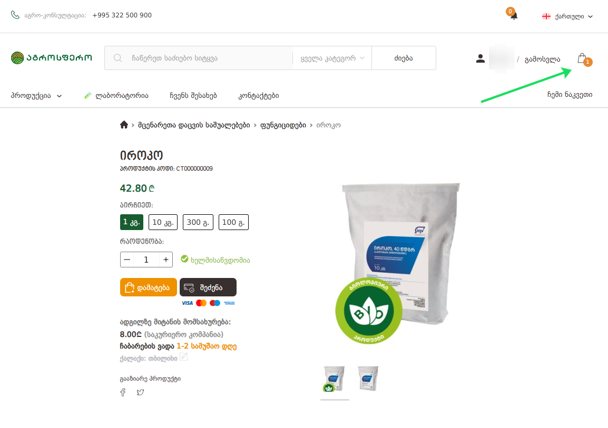Select the 300 გ. size option
Screen dimensions: 608x428
point(198,222)
